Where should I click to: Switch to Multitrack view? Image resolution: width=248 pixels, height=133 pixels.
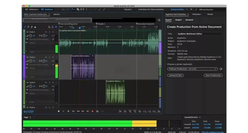click(47, 9)
